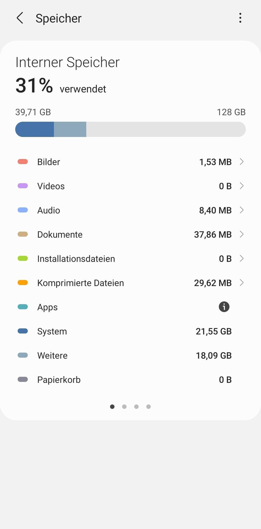Open the Installationsdateien list entry
Screen dimensions: 261x529
pos(76,259)
